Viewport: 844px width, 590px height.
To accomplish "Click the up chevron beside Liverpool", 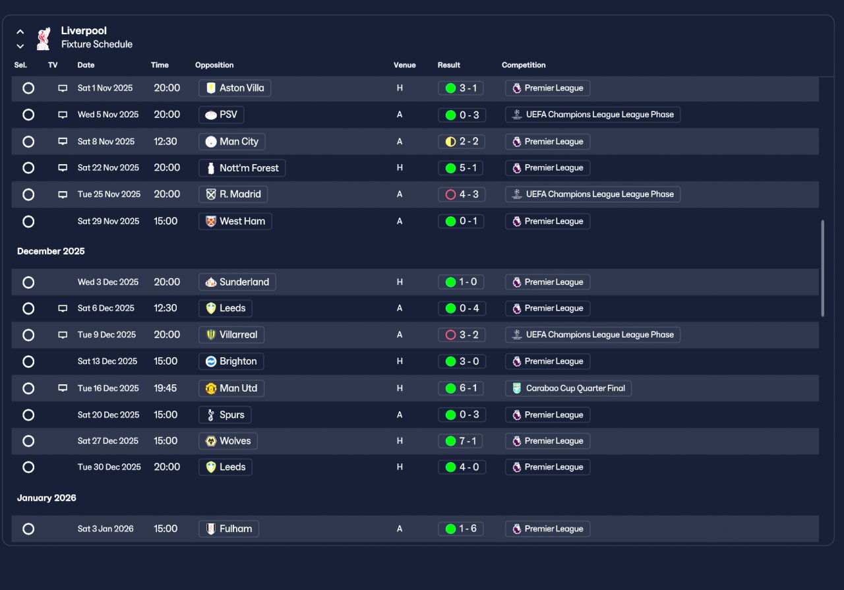I will click(x=20, y=31).
